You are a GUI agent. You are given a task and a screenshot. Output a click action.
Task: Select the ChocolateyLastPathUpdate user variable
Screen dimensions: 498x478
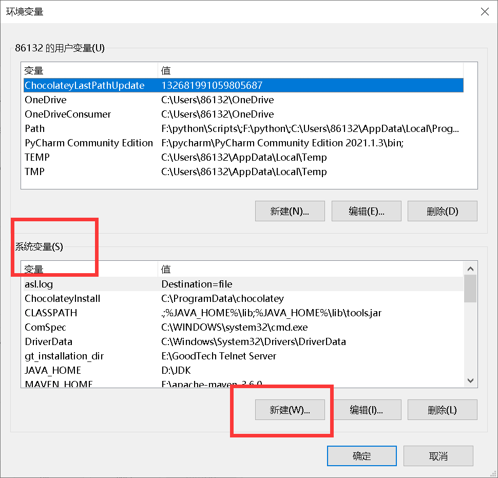(x=243, y=85)
